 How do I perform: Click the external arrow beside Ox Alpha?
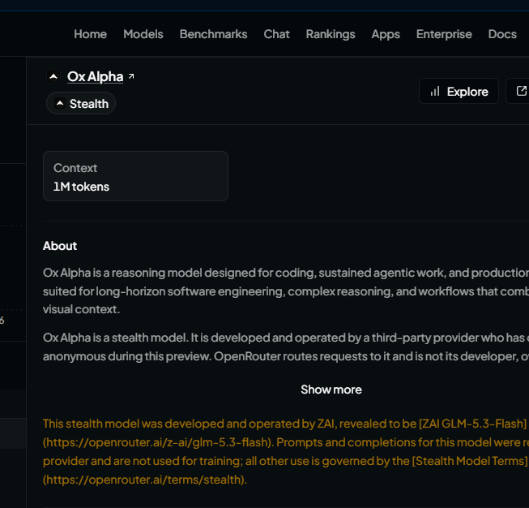click(131, 76)
